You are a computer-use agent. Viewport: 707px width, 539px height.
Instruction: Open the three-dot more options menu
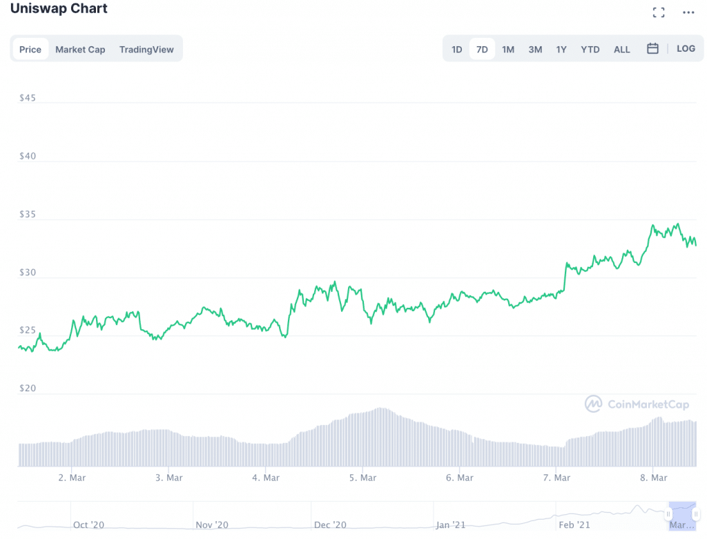tap(688, 12)
